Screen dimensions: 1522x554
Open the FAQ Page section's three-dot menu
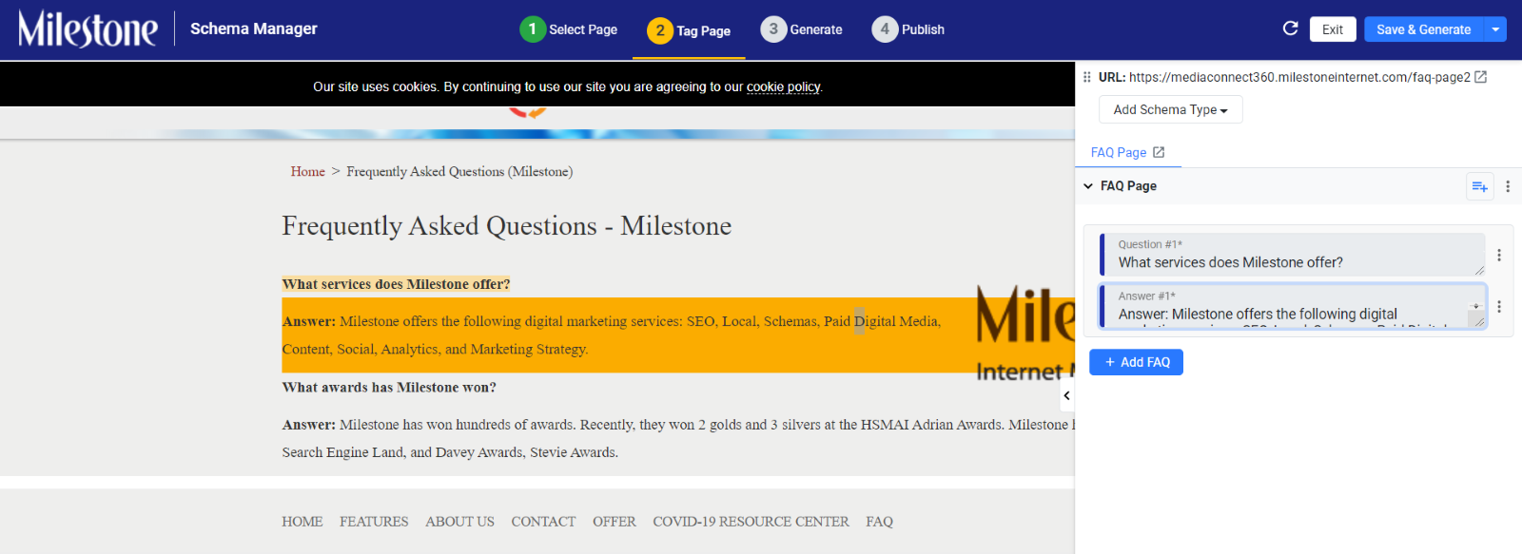[1508, 186]
